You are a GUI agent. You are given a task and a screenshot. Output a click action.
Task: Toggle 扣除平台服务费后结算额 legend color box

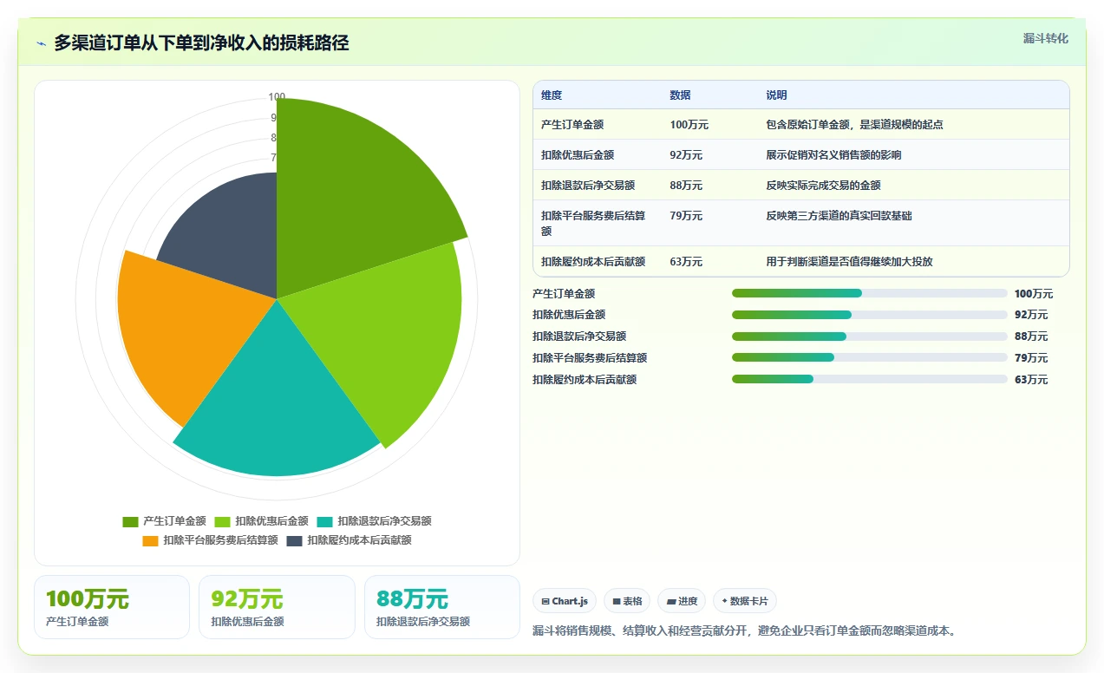click(x=150, y=540)
